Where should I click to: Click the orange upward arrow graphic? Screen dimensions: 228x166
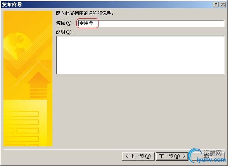38,86
